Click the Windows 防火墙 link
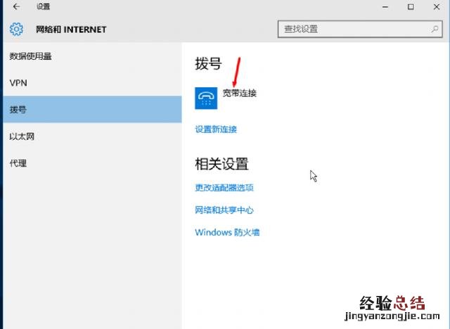The image size is (450, 329). click(227, 233)
